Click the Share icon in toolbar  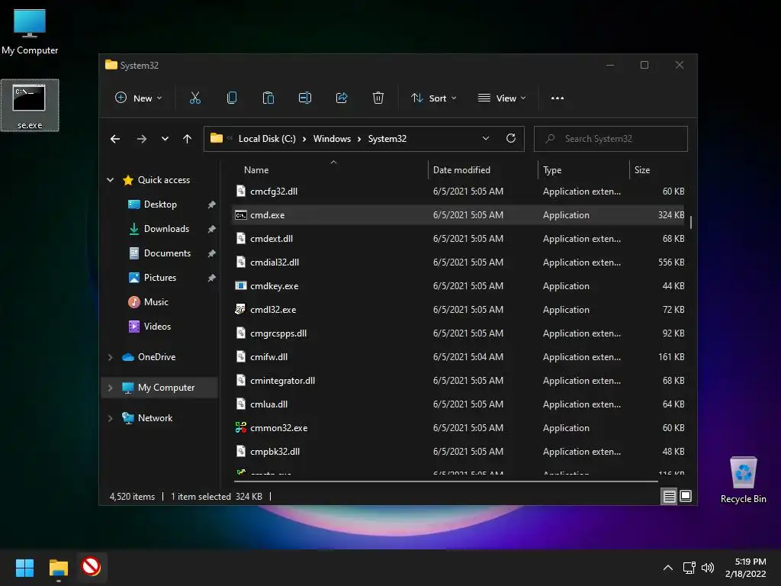[x=342, y=98]
